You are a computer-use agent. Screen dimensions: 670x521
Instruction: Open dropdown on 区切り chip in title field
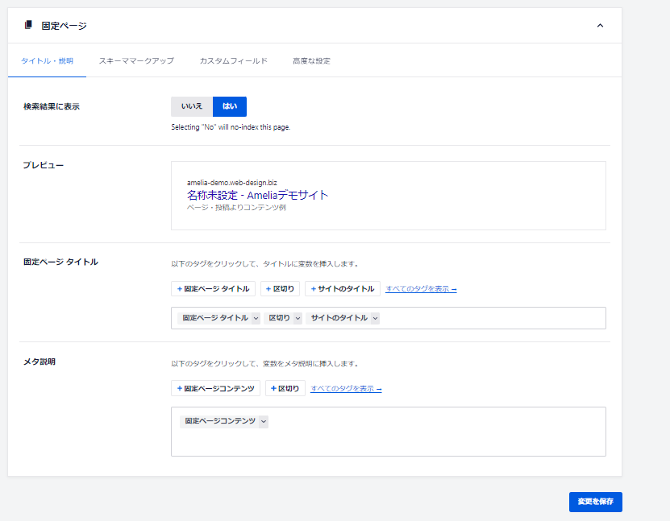(298, 319)
